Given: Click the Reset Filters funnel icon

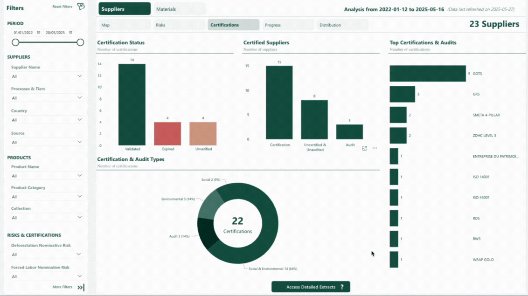Looking at the screenshot, I should pyautogui.click(x=81, y=7).
